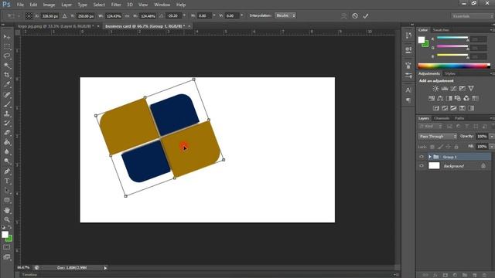Select the History Brush tool
The height and width of the screenshot is (278, 495).
(x=7, y=124)
